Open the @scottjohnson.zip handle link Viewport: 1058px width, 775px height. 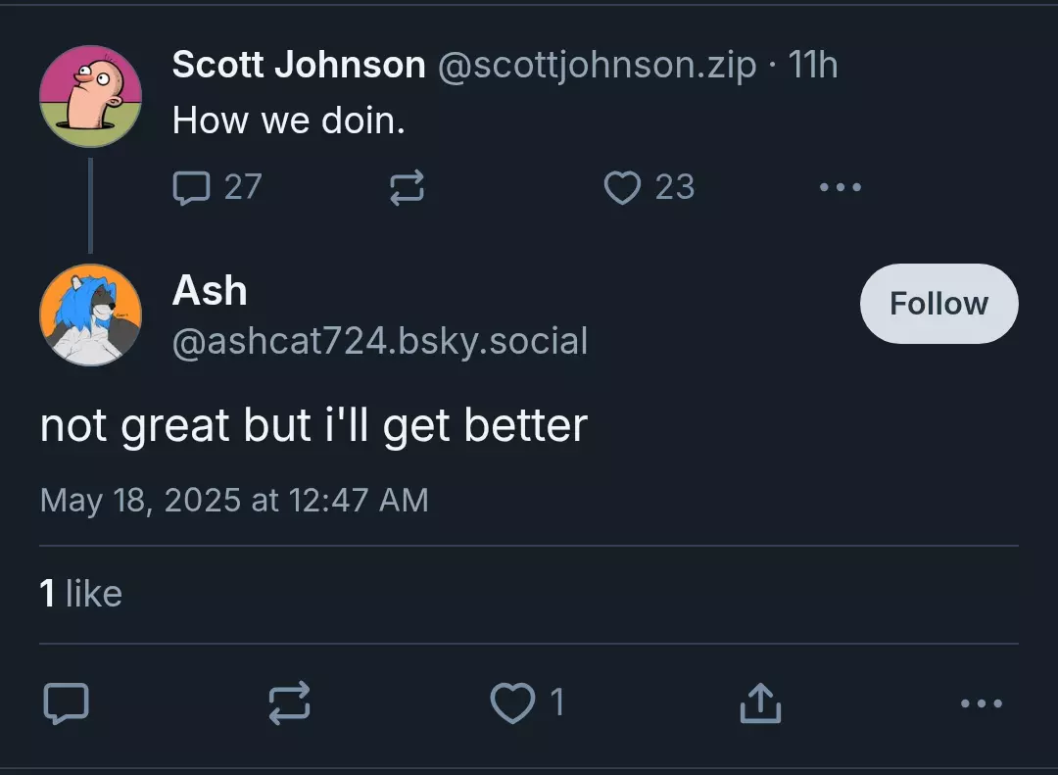coord(598,66)
